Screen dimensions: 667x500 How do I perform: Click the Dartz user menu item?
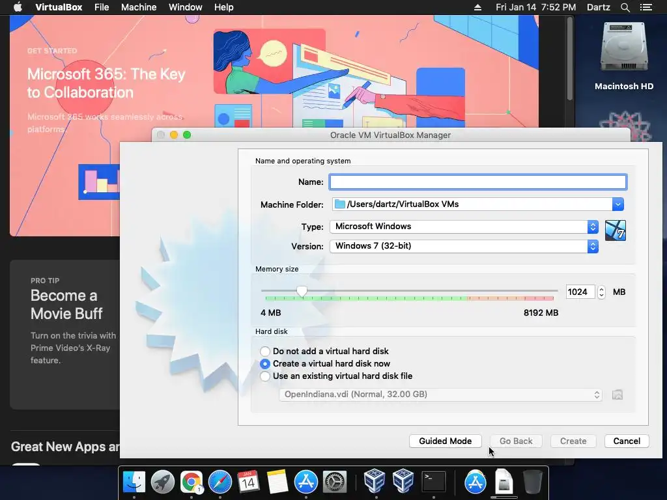click(x=598, y=7)
